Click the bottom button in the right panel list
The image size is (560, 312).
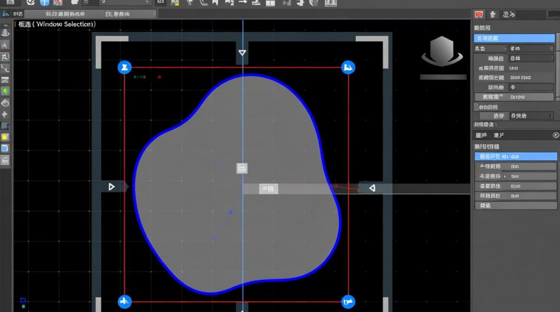[516, 206]
